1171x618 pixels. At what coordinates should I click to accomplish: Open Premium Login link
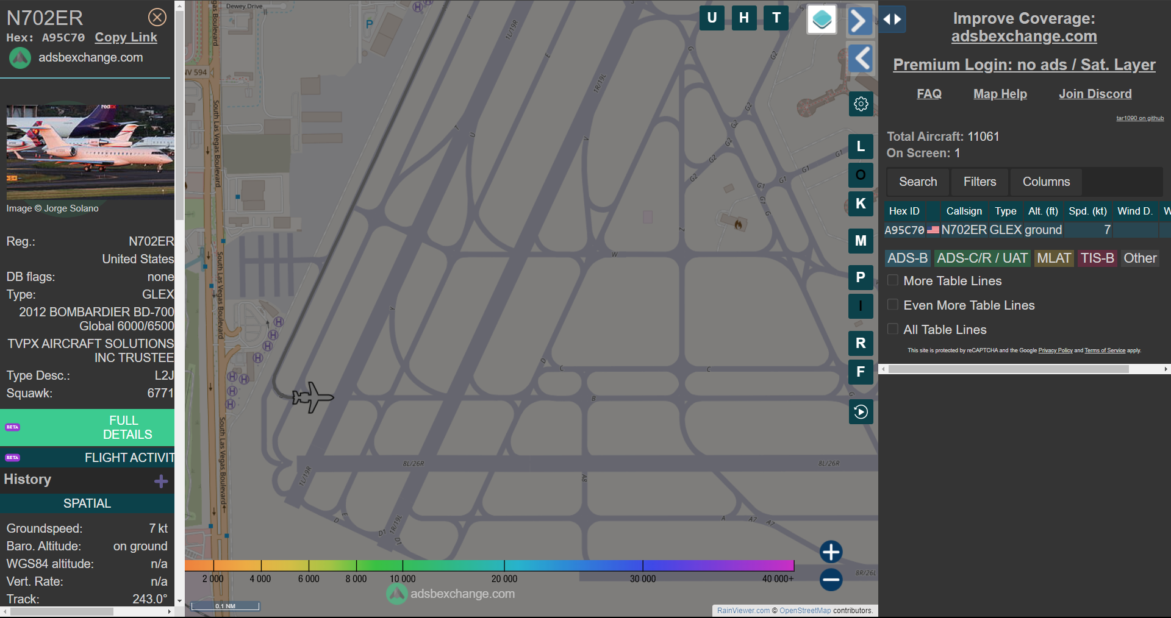[1024, 65]
